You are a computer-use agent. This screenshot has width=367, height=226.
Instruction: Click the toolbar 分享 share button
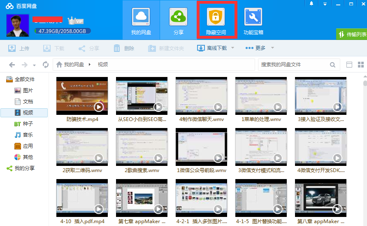(x=89, y=48)
